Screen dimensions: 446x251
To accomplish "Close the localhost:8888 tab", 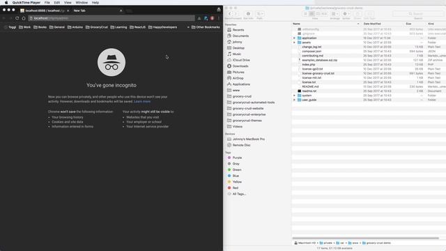I will 68,10.
